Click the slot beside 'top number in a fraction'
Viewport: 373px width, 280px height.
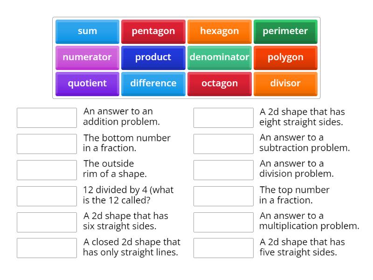tap(223, 196)
